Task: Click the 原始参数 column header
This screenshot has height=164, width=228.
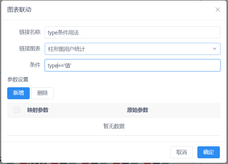Action: click(x=137, y=110)
